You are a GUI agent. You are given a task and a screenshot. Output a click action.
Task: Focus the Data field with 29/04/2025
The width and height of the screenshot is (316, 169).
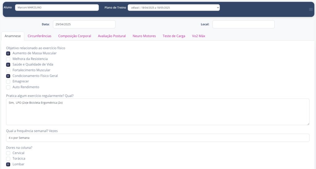pyautogui.click(x=84, y=24)
